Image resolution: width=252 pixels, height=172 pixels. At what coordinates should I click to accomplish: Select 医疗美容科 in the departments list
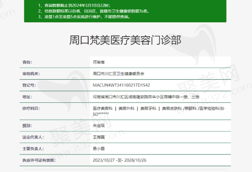[102, 108]
